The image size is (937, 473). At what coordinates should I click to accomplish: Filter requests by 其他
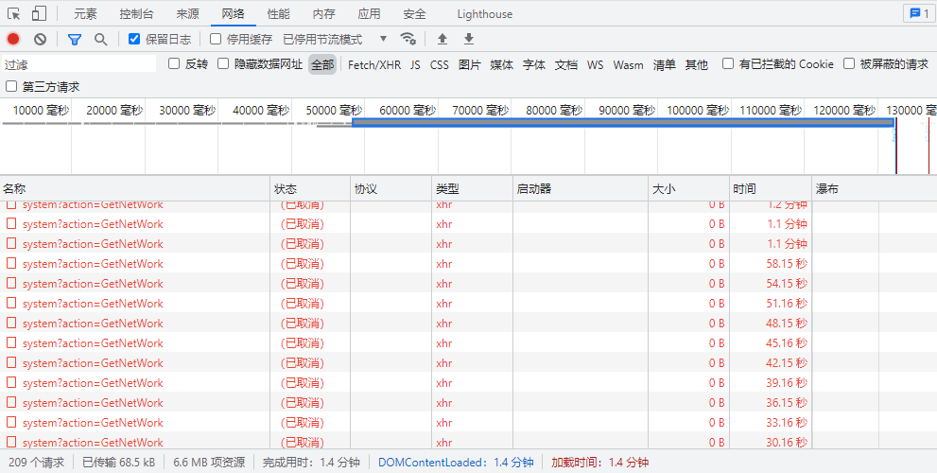(x=696, y=64)
